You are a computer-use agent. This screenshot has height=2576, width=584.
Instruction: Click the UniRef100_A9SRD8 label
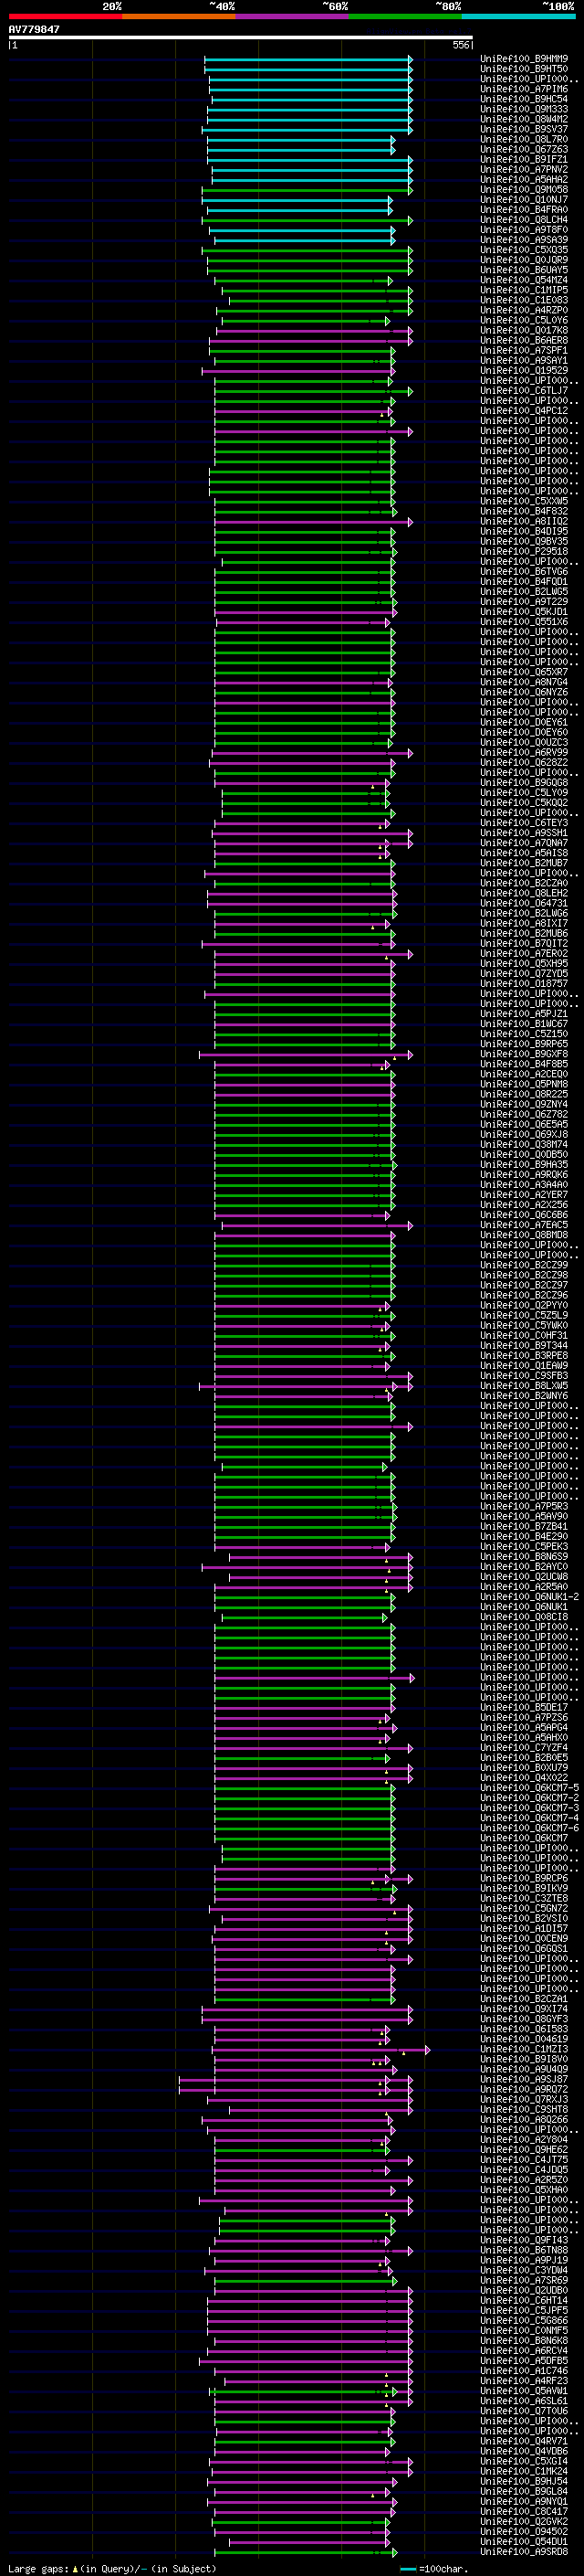point(524,2551)
